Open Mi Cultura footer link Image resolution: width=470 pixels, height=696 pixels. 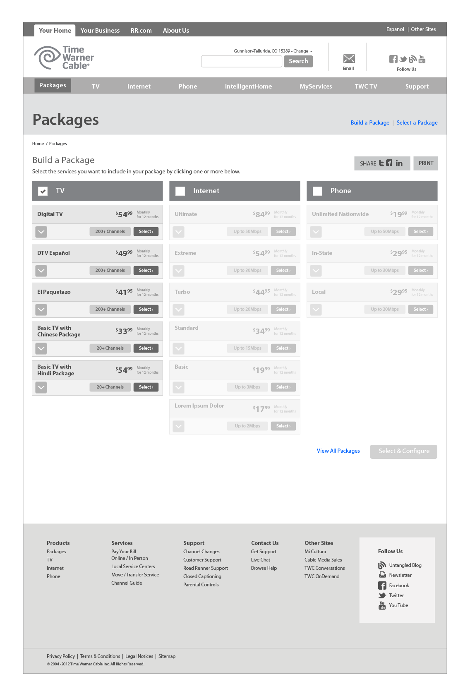pos(315,552)
